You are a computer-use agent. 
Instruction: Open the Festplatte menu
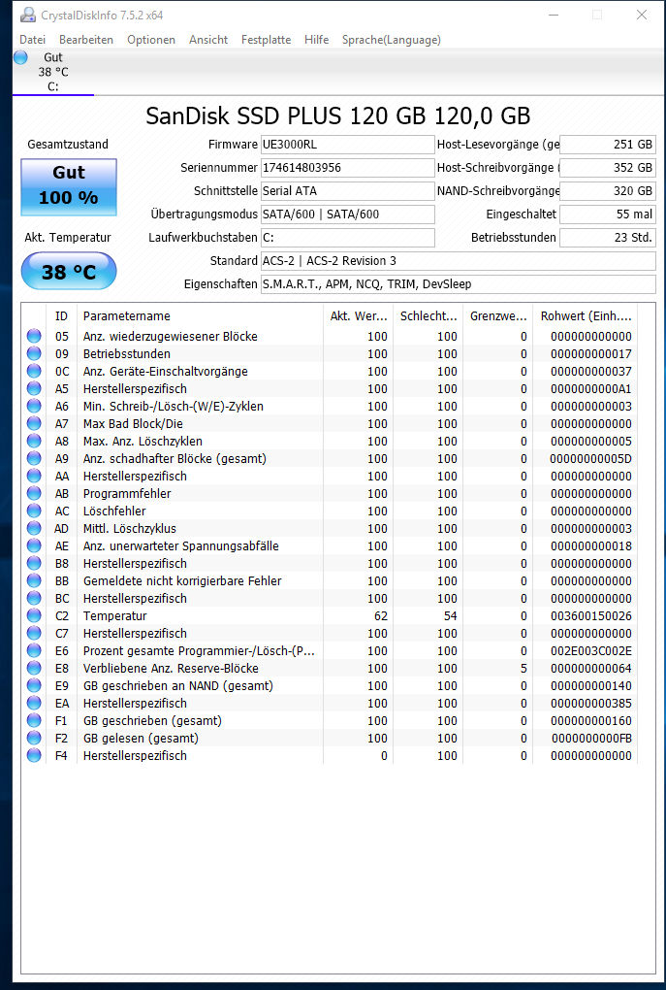click(x=267, y=40)
